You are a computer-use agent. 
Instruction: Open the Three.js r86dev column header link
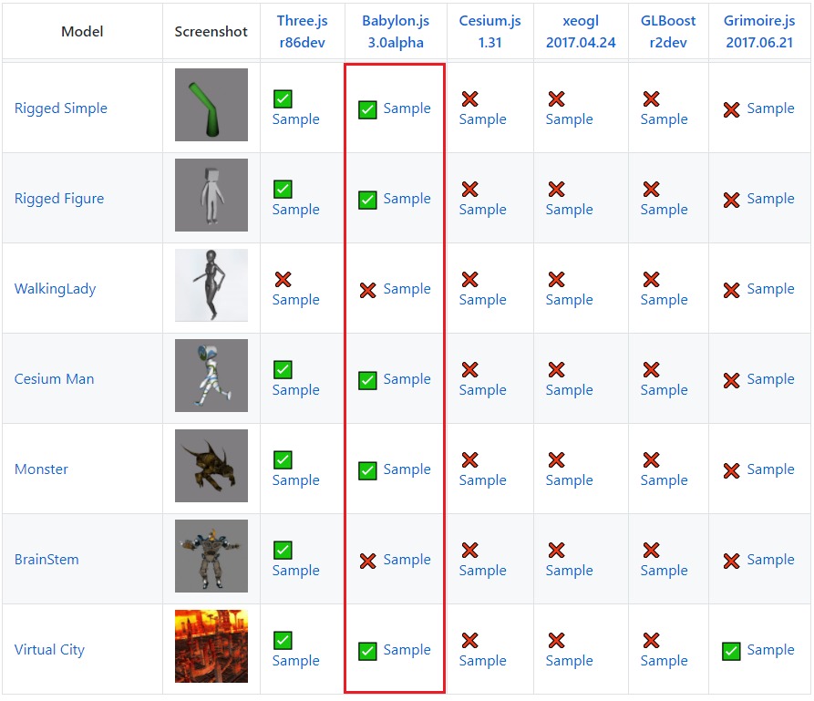tap(303, 31)
